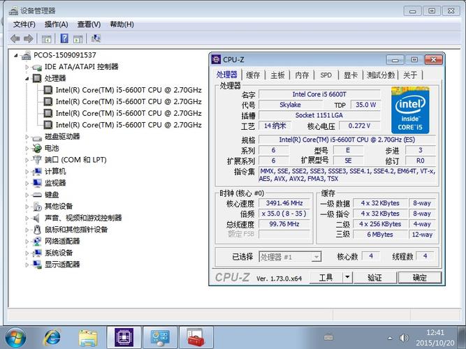Switch to the SPD tab in CPU-Z
The height and width of the screenshot is (349, 466).
[326, 75]
